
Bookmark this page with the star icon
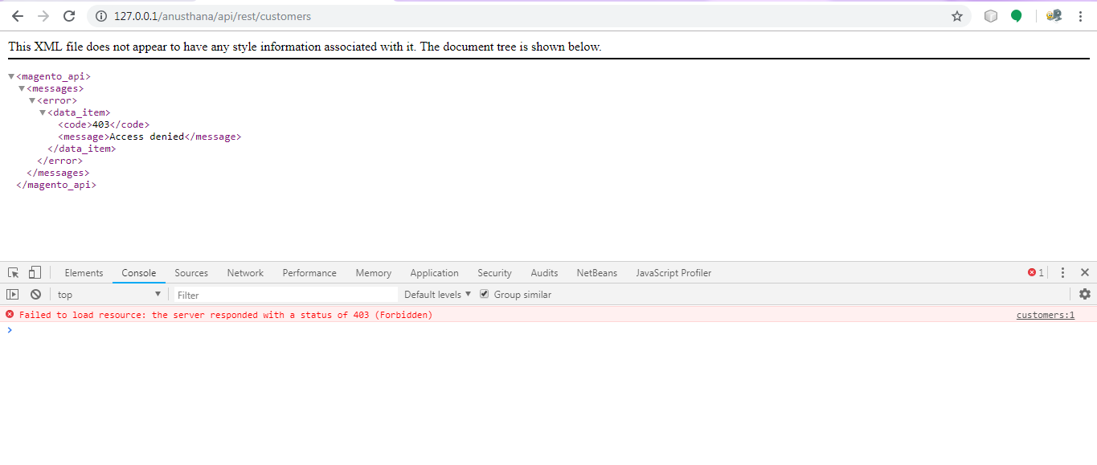click(x=956, y=15)
